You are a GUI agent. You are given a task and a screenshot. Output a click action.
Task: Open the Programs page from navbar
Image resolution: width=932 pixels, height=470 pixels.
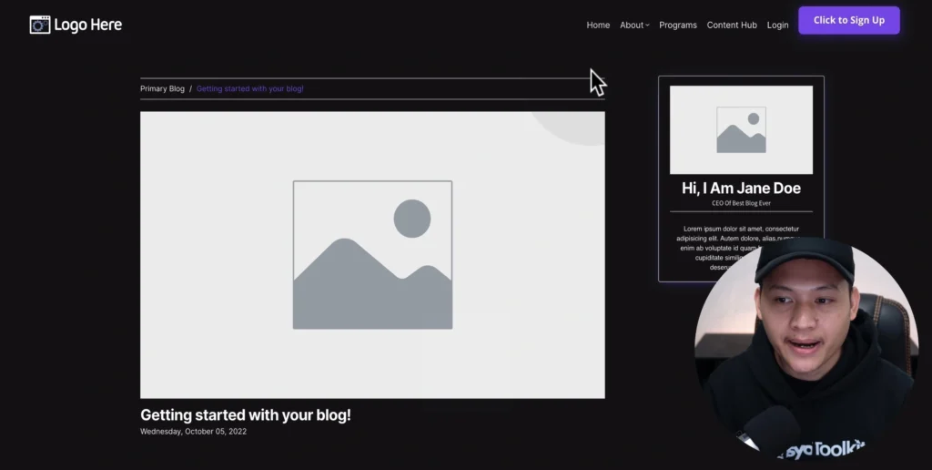(677, 26)
